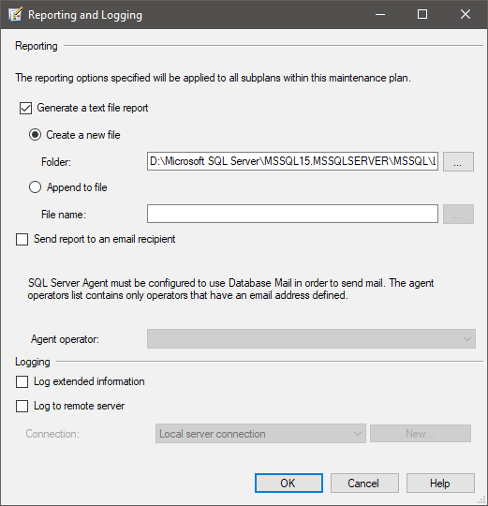488x506 pixels.
Task: Click the Logging section heading
Action: pos(33,362)
